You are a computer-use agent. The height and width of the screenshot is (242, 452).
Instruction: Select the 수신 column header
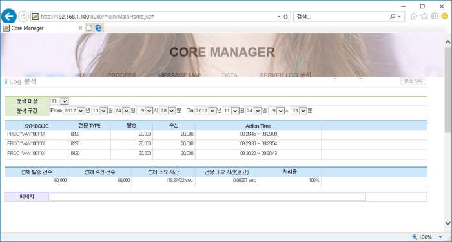[x=174, y=126]
